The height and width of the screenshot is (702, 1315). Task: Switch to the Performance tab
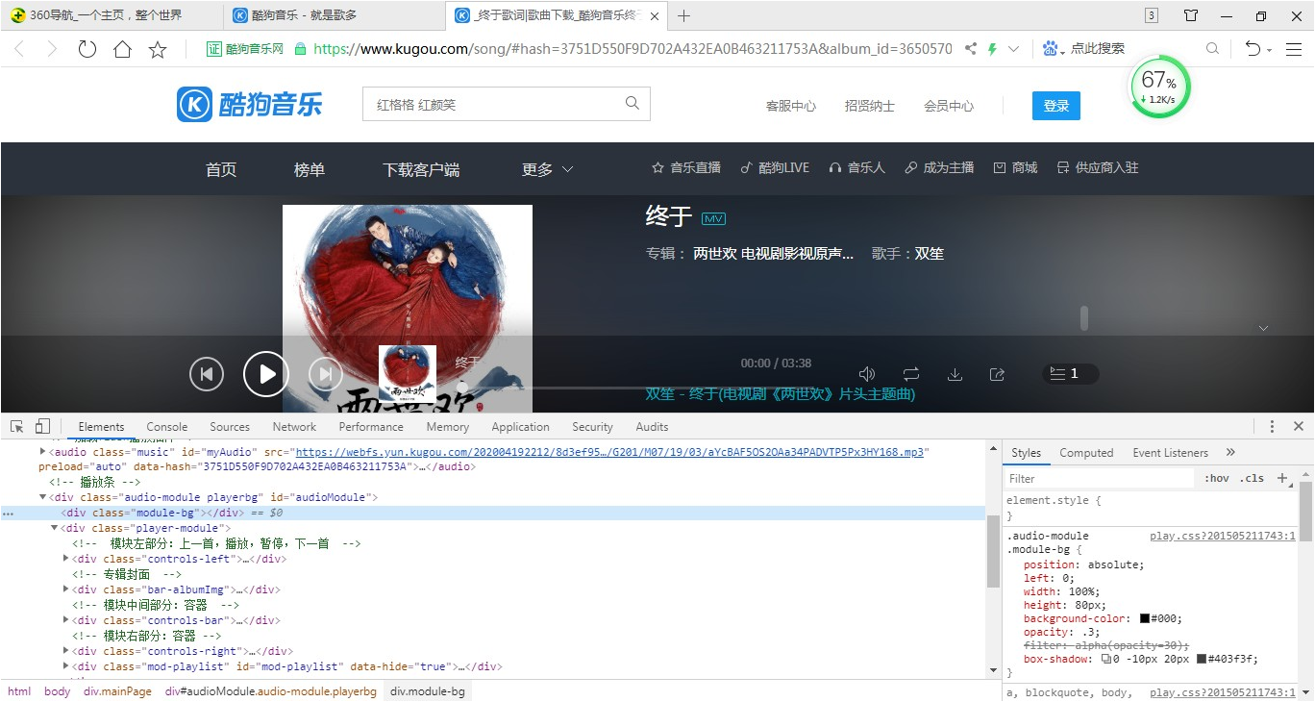pyautogui.click(x=371, y=427)
